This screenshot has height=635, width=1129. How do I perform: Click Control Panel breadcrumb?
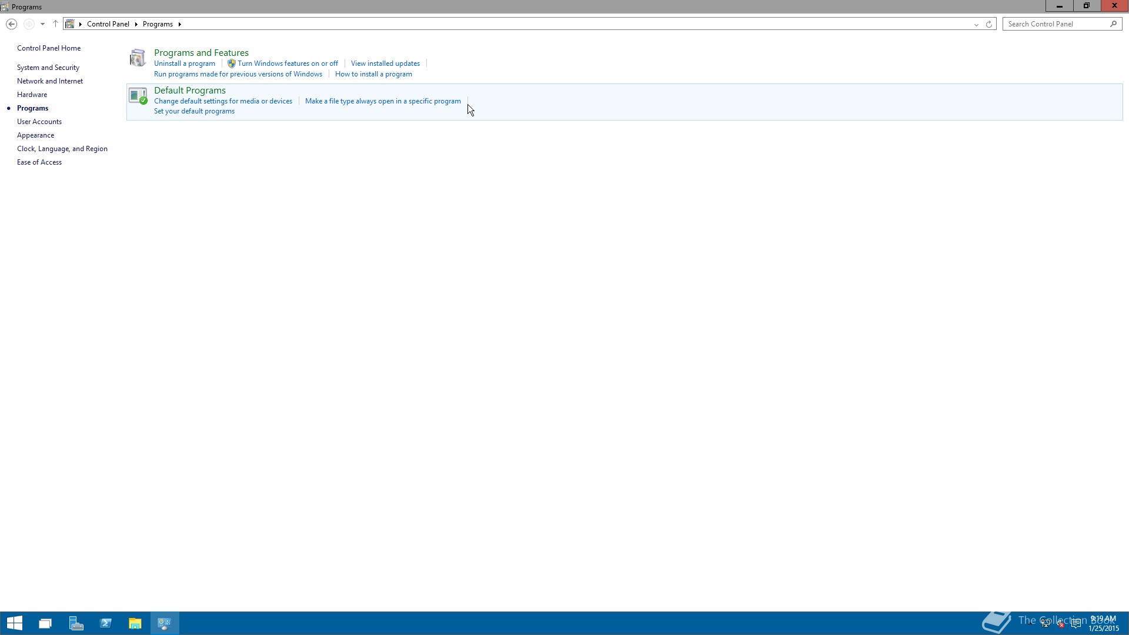tap(108, 24)
